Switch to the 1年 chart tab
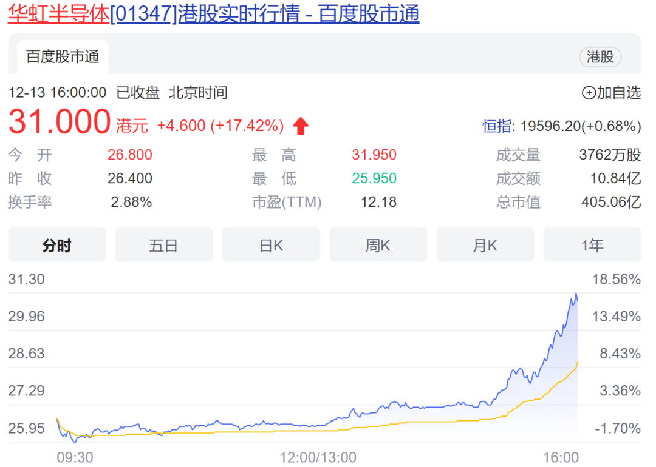 coord(592,245)
